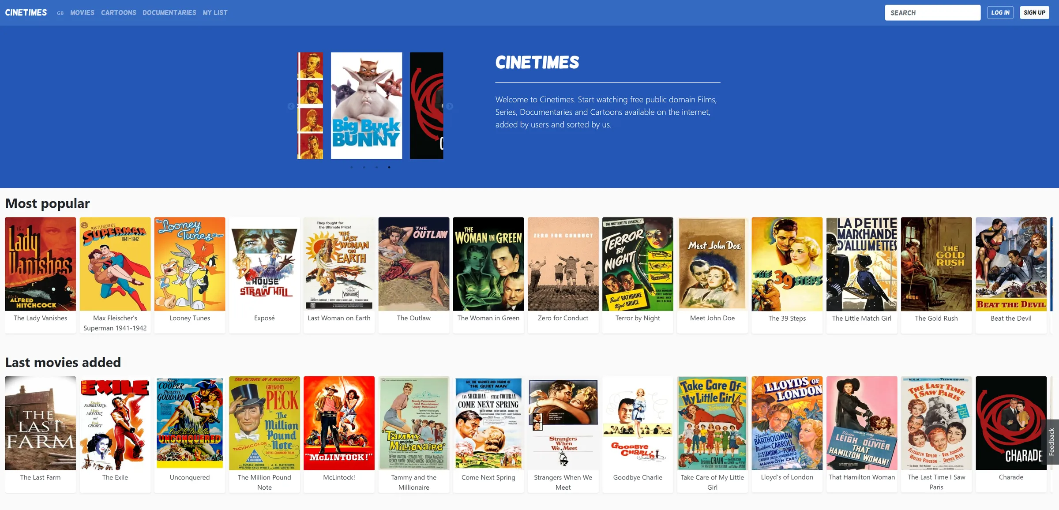Select the first carousel dot indicator
The width and height of the screenshot is (1059, 510).
pos(352,167)
